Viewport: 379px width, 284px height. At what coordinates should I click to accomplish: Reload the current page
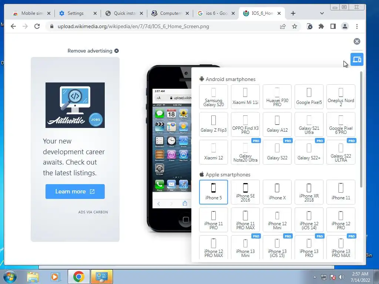(x=37, y=26)
